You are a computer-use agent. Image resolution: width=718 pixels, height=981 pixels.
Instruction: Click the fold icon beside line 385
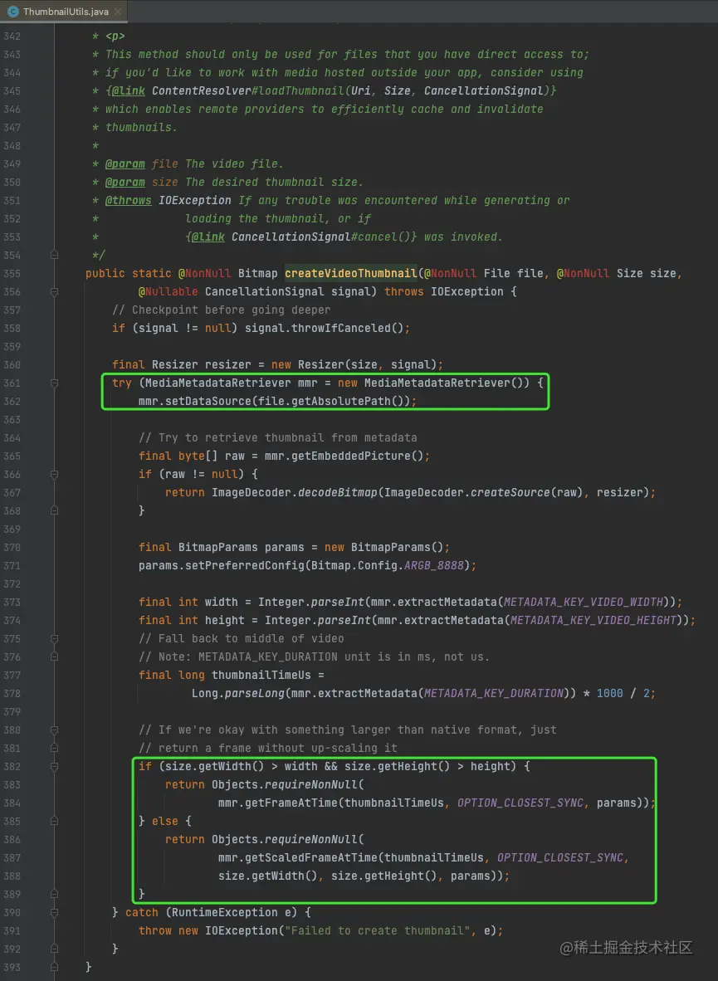click(54, 821)
